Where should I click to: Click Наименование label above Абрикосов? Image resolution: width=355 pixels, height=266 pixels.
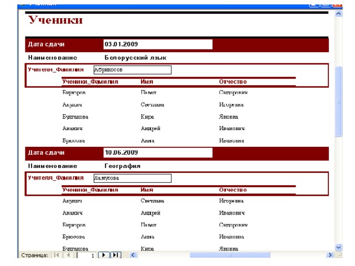tap(53, 58)
